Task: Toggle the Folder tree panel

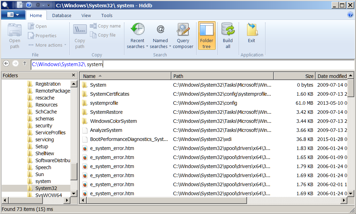Action: tap(207, 35)
